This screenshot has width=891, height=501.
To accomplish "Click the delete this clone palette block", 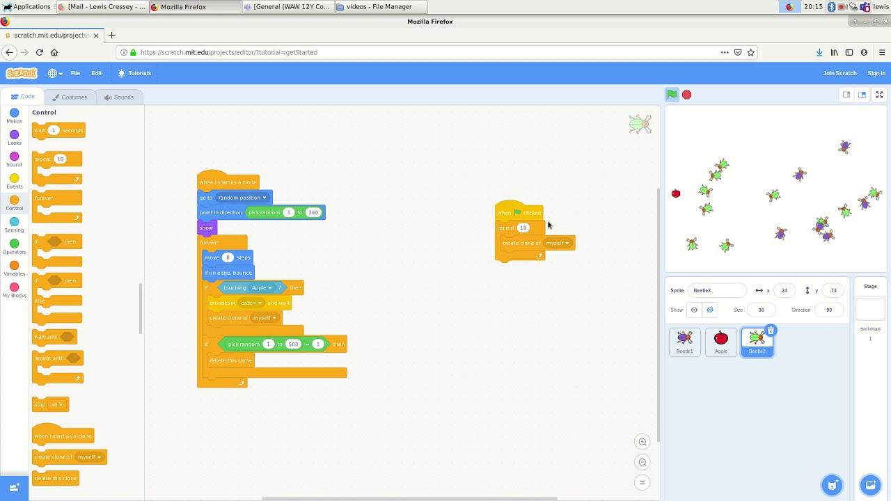I will (x=56, y=478).
